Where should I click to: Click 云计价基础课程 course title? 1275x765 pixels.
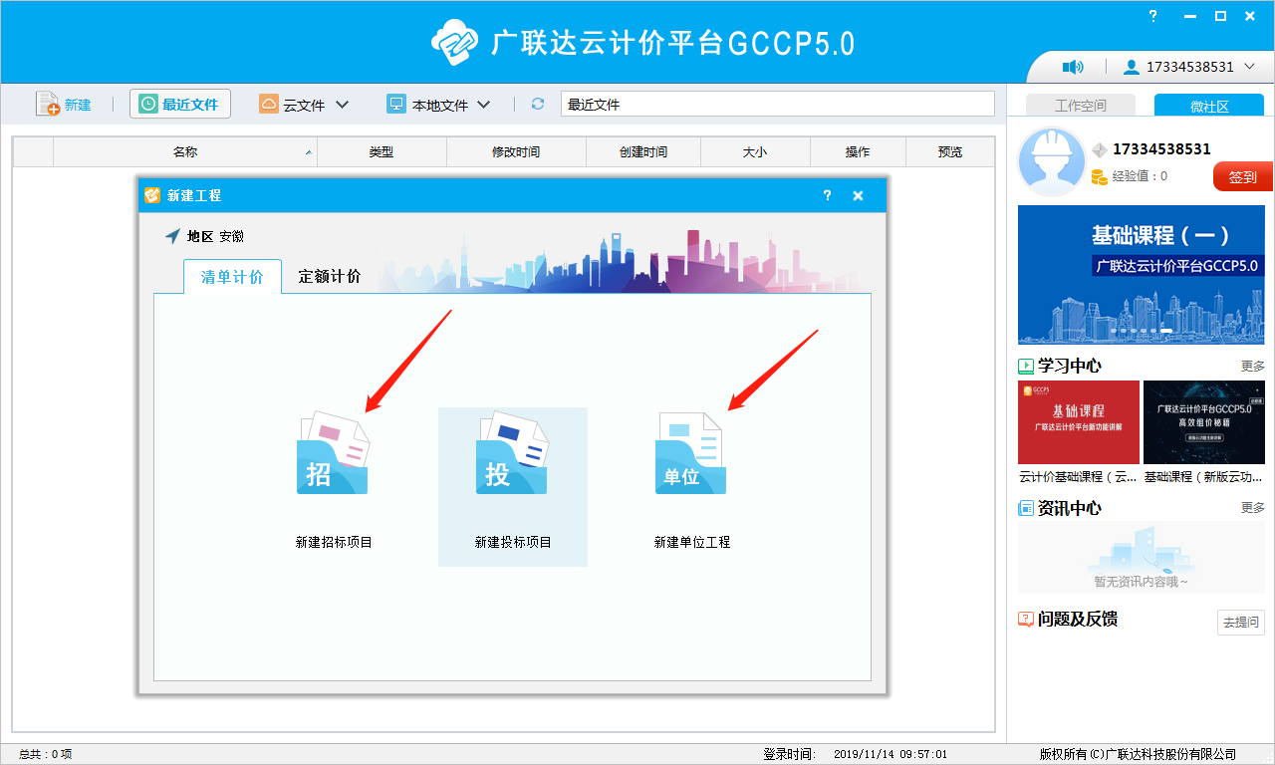tap(1079, 477)
